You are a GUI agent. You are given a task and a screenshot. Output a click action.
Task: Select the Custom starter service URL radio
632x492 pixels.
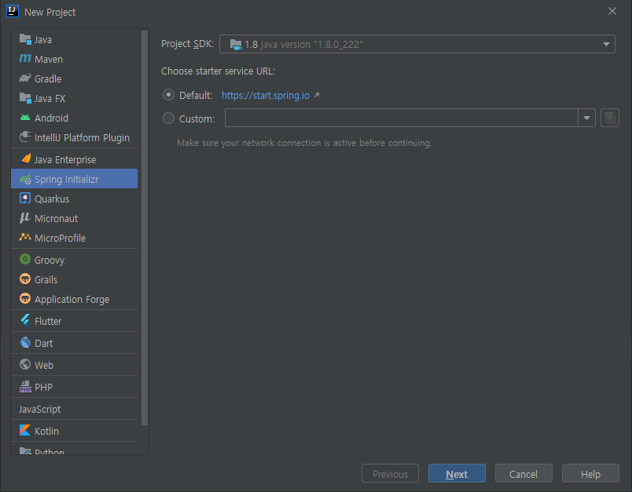tap(168, 118)
